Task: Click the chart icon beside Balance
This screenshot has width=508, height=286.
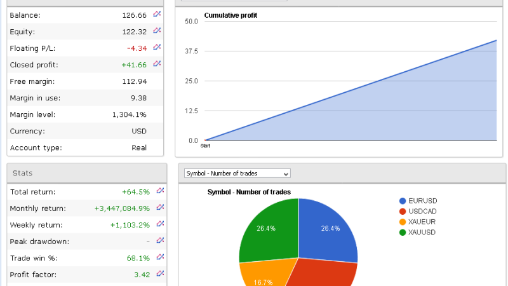Action: click(157, 14)
